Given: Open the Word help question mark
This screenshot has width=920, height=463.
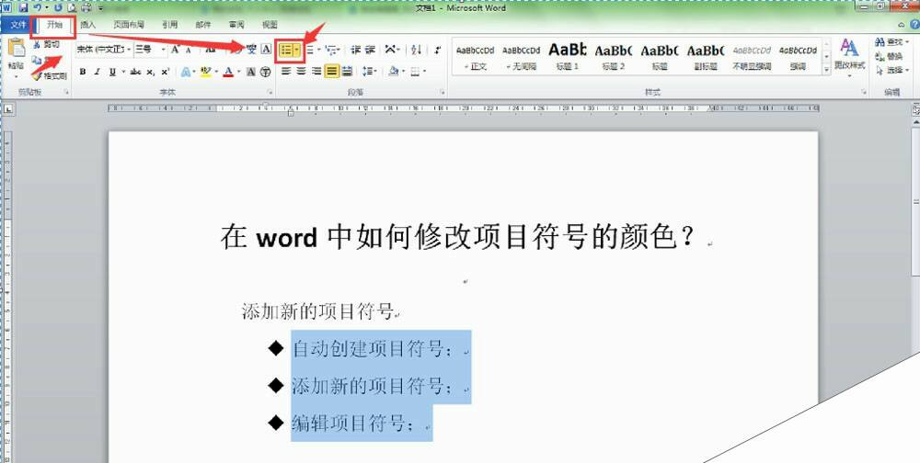Looking at the screenshot, I should 914,25.
